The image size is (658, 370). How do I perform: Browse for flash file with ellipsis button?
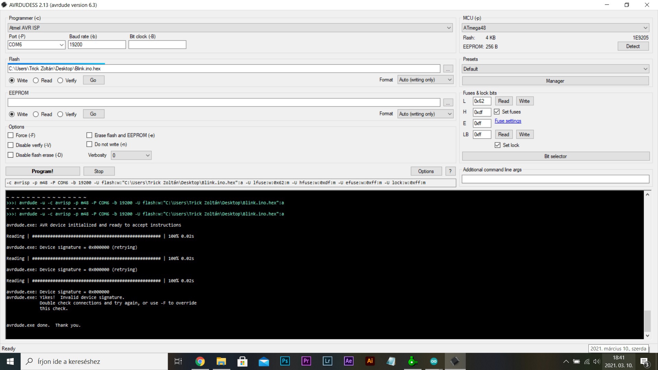pos(448,69)
